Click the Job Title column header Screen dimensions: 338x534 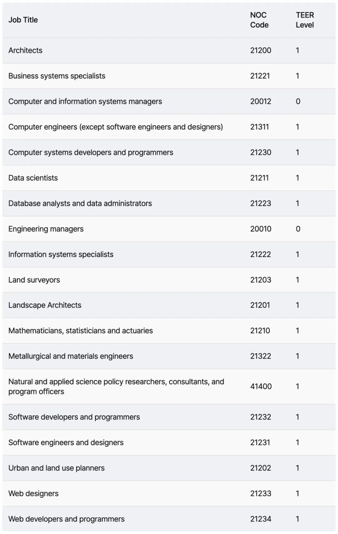pos(23,20)
